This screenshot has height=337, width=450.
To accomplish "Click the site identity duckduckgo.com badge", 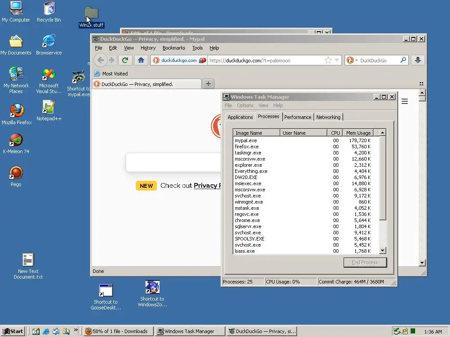I will click(x=179, y=60).
